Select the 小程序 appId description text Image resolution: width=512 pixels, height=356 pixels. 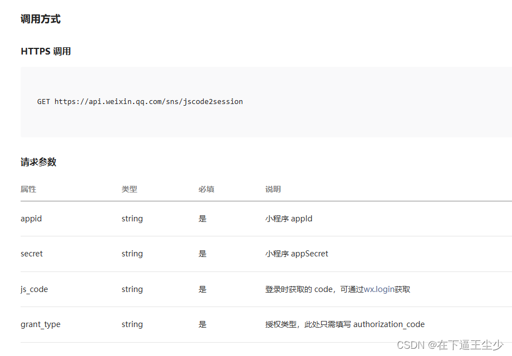click(289, 218)
